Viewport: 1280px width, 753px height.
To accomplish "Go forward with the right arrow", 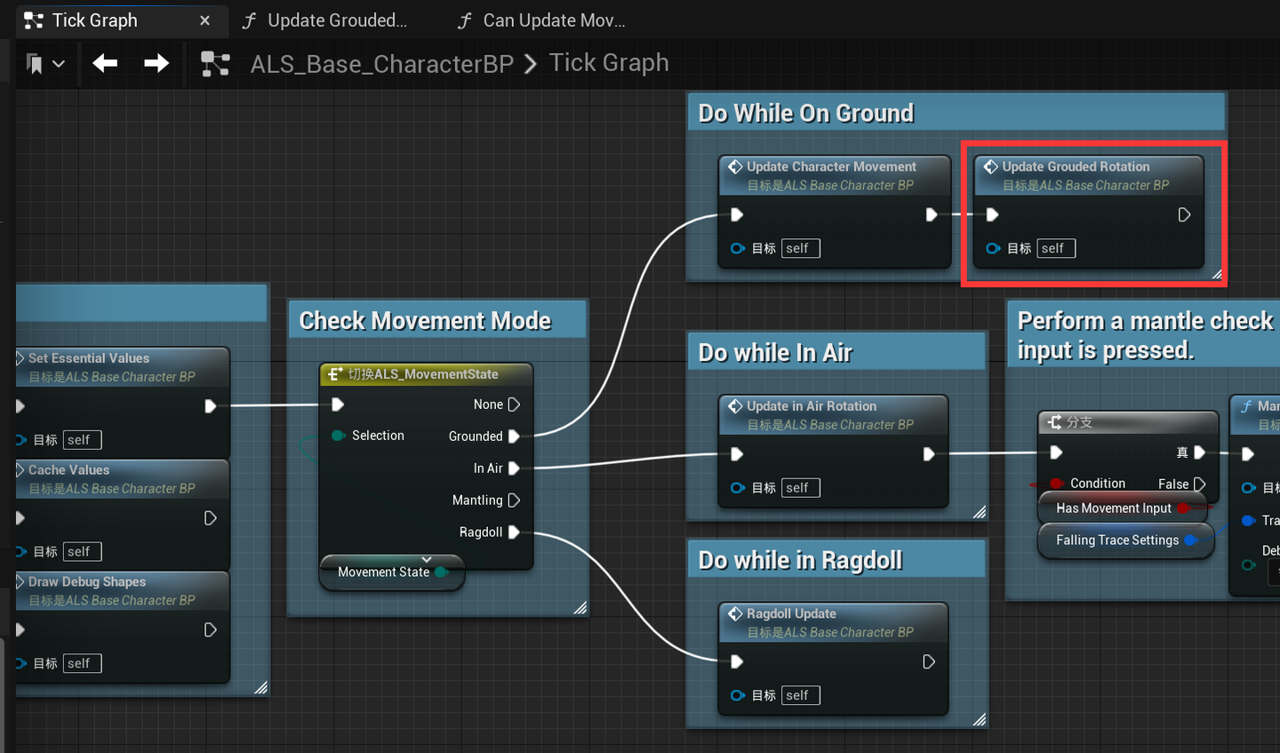I will coord(156,63).
